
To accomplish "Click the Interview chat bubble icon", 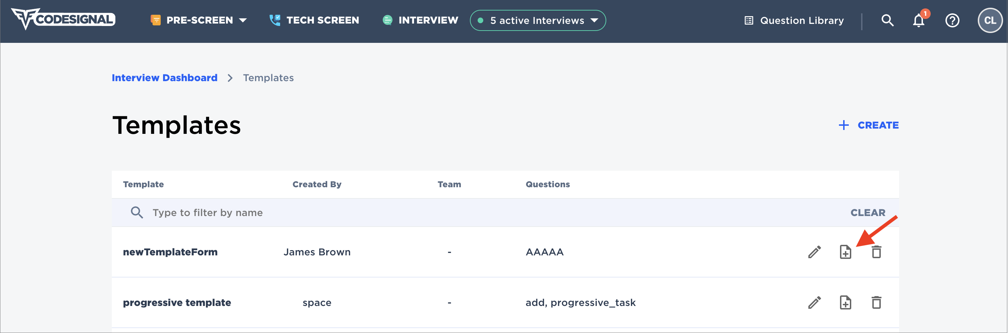I will pos(387,20).
